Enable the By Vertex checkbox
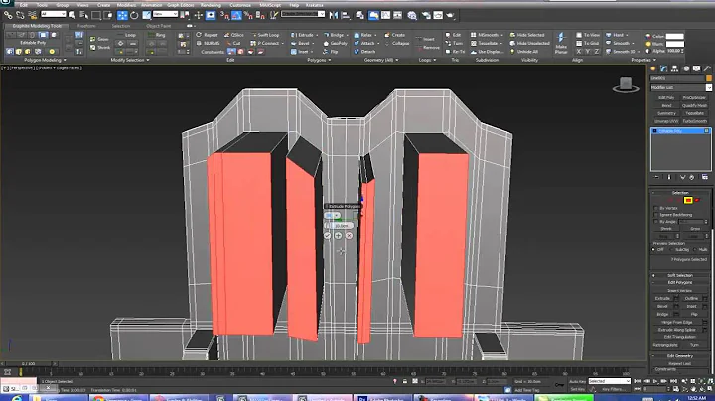This screenshot has width=715, height=401. (x=655, y=208)
